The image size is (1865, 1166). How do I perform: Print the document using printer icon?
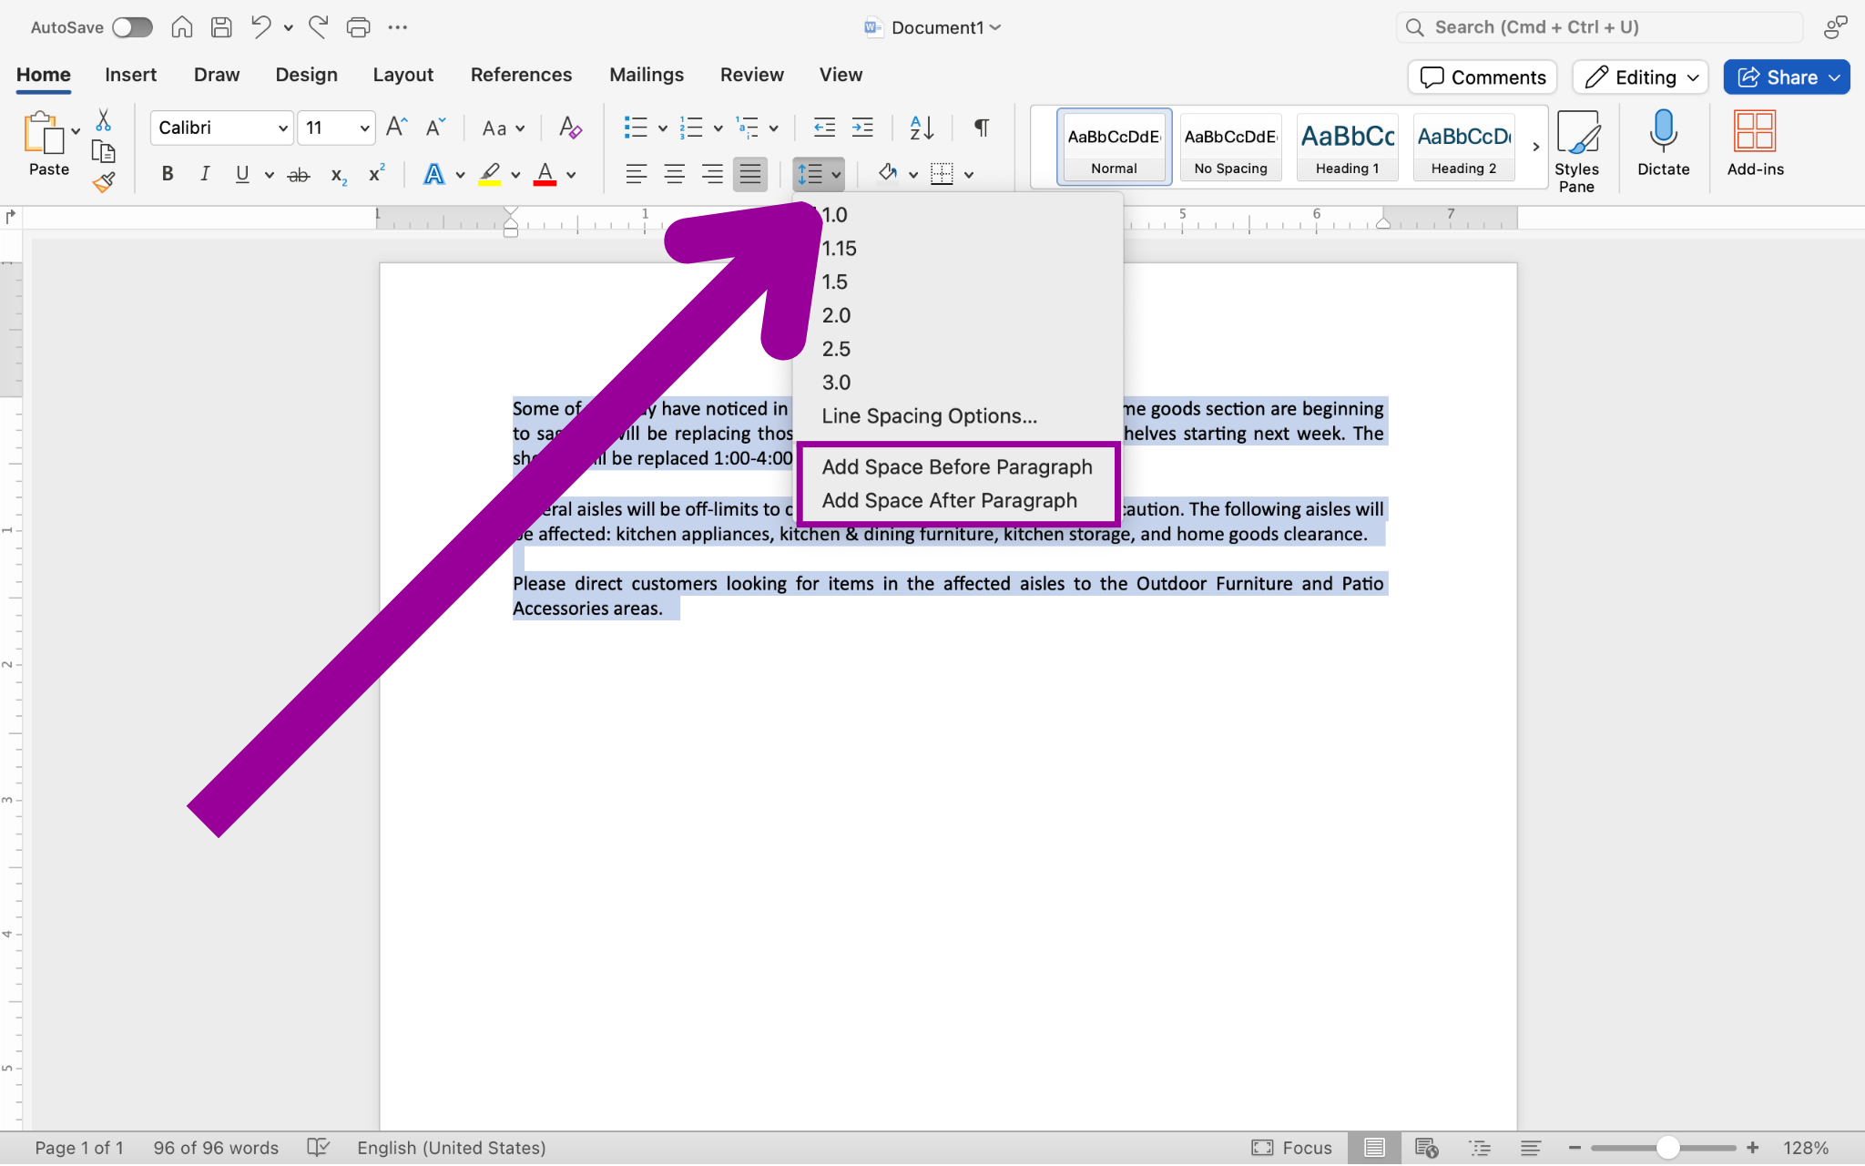[x=358, y=27]
